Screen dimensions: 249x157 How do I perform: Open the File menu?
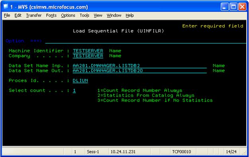coord(7,16)
